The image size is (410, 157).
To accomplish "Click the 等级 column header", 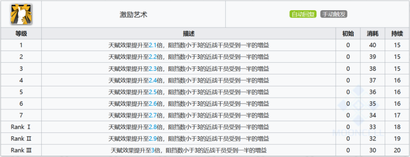I will (x=21, y=33).
